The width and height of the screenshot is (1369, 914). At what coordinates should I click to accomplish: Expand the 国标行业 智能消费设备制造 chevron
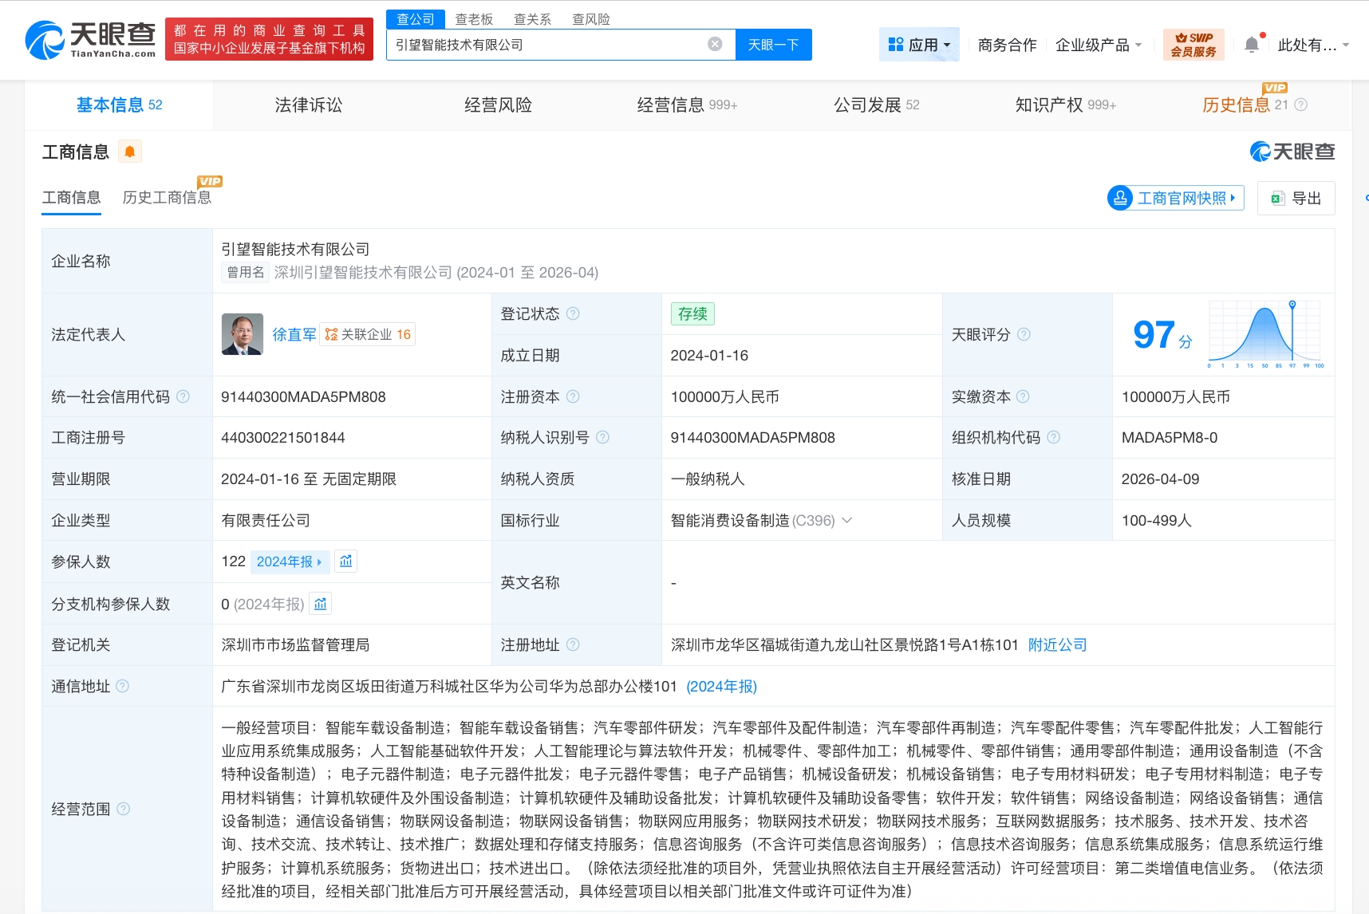pos(847,520)
